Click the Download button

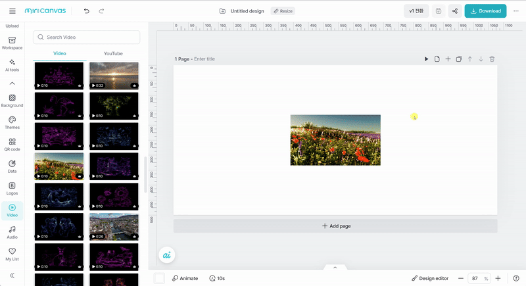click(x=485, y=11)
